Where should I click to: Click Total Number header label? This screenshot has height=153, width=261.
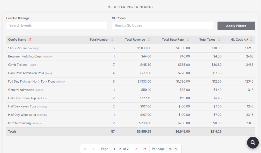click(99, 40)
